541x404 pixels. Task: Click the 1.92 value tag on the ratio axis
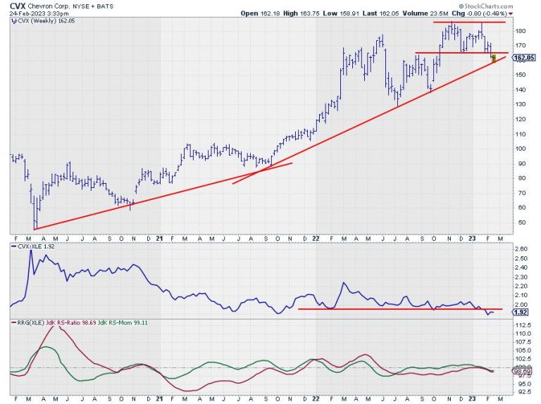point(521,313)
